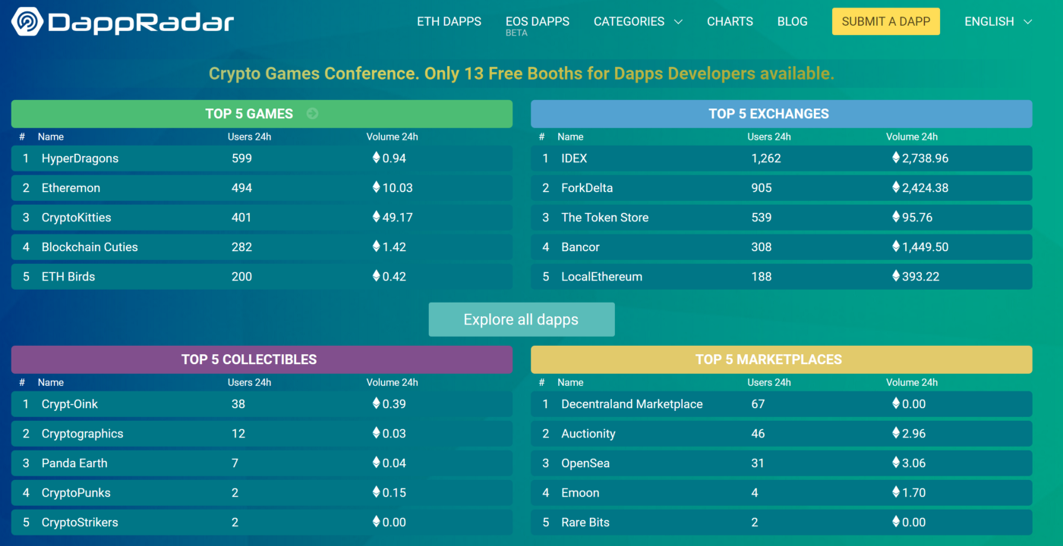Click the 1,262 users value for IDEX
Image resolution: width=1063 pixels, height=546 pixels.
766,158
